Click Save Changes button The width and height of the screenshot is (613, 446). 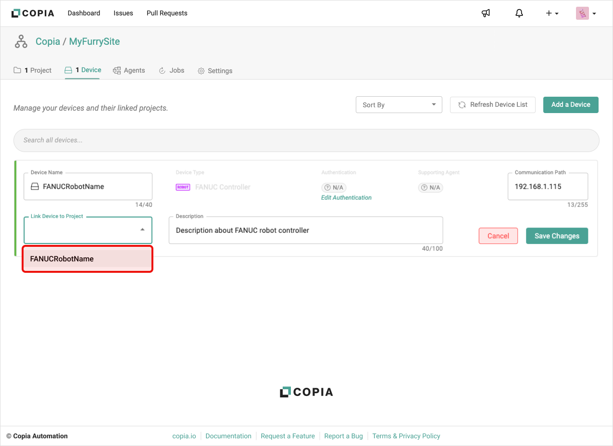click(557, 236)
